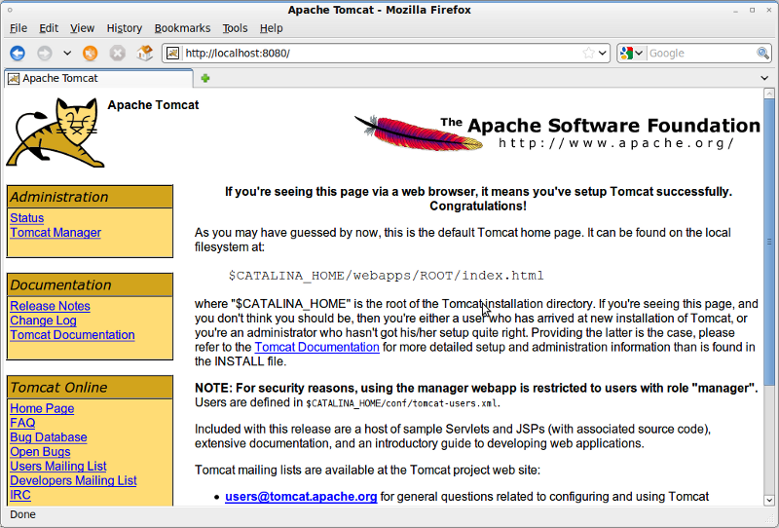The image size is (779, 528).
Task: Open Release Notes link
Action: point(51,306)
